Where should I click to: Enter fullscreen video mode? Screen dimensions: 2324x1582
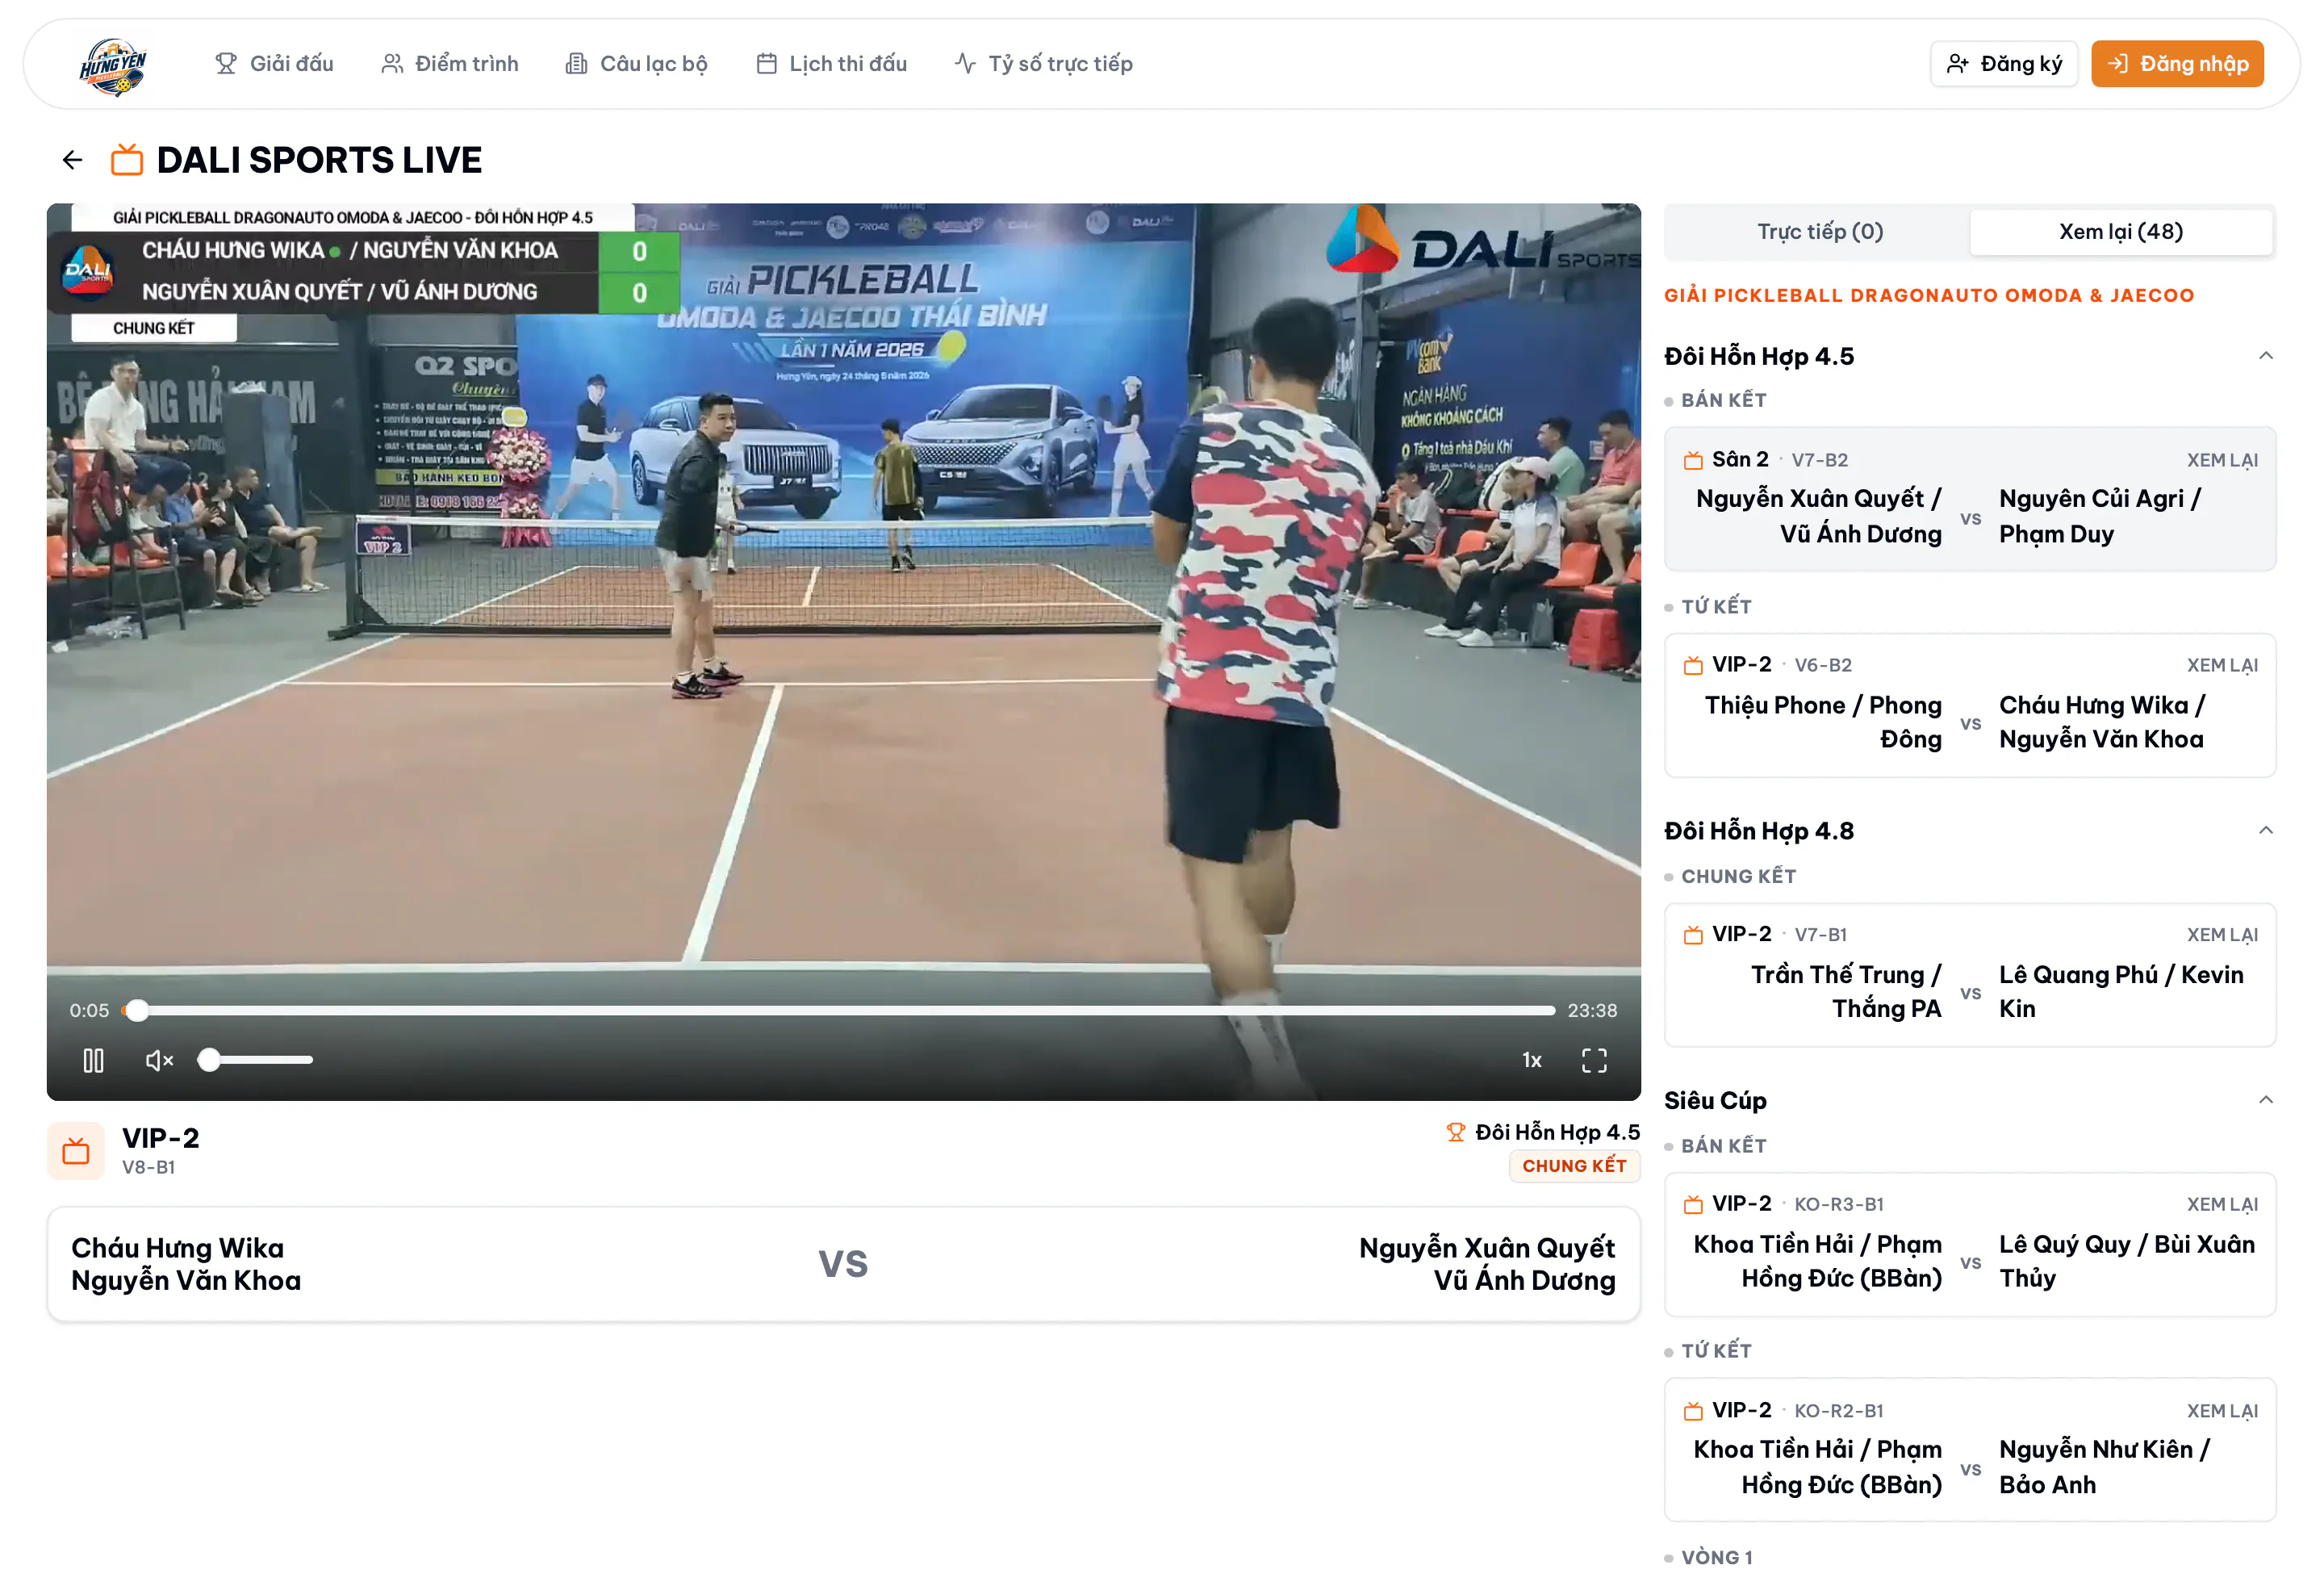coord(1595,1061)
